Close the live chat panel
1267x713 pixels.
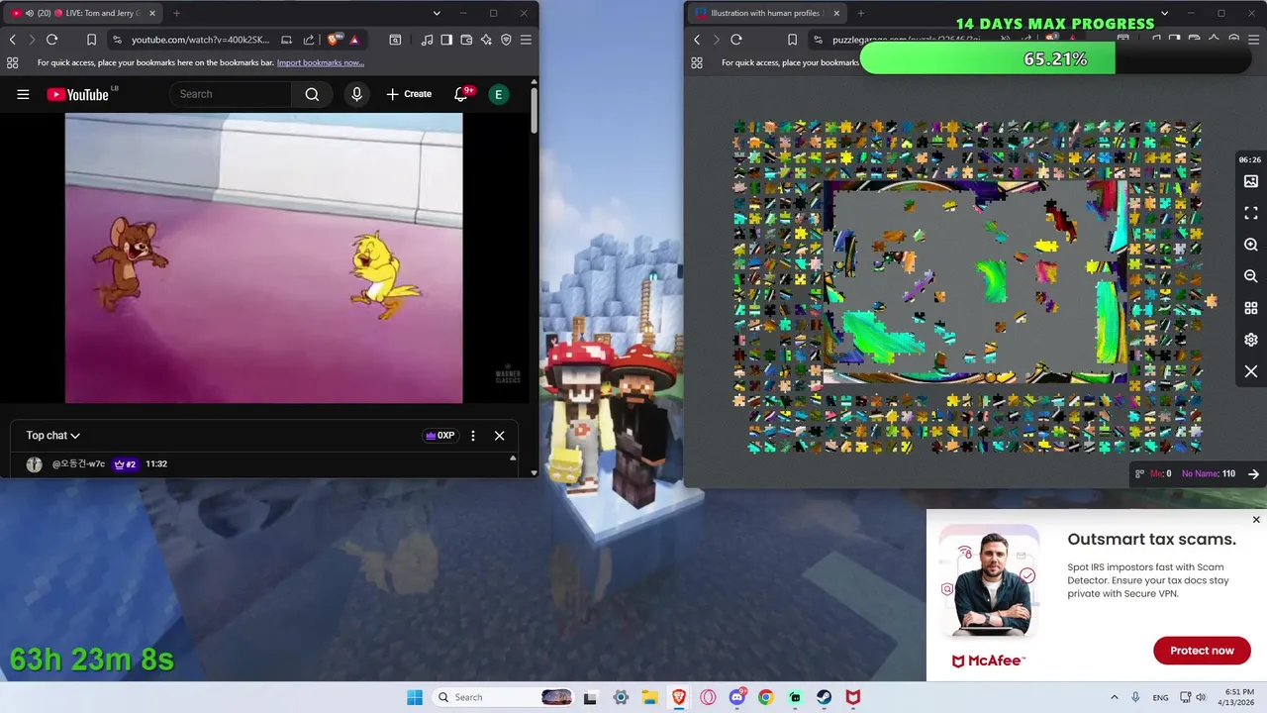coord(499,436)
